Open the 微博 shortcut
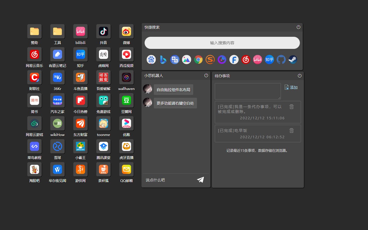Viewport: 368px width, 230px height. pyautogui.click(x=126, y=31)
